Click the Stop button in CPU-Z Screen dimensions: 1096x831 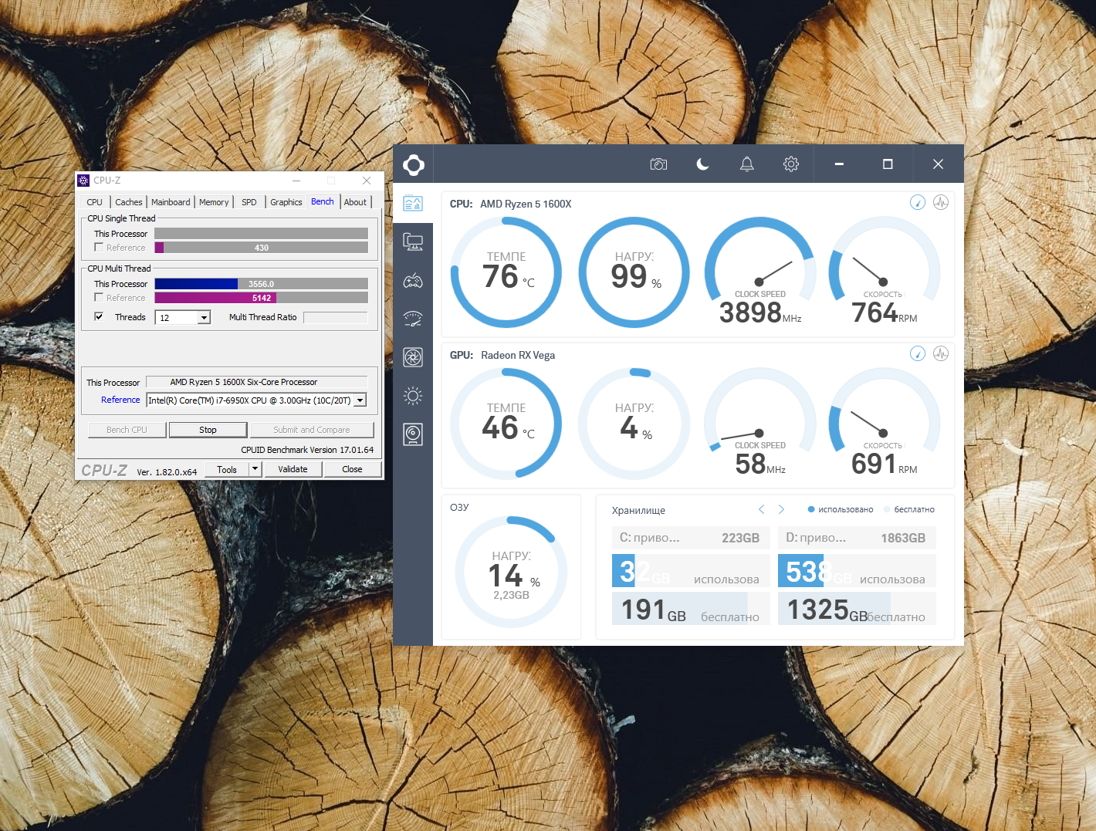(x=208, y=430)
